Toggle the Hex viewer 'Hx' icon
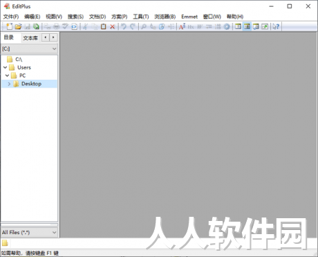 pyautogui.click(x=191, y=26)
